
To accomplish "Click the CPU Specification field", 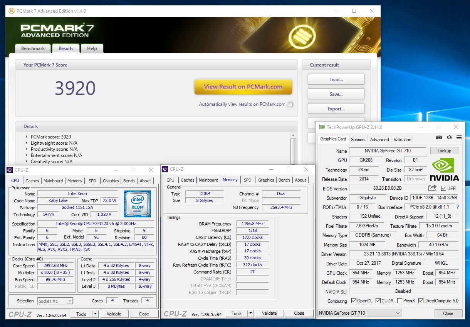I will (x=96, y=224).
